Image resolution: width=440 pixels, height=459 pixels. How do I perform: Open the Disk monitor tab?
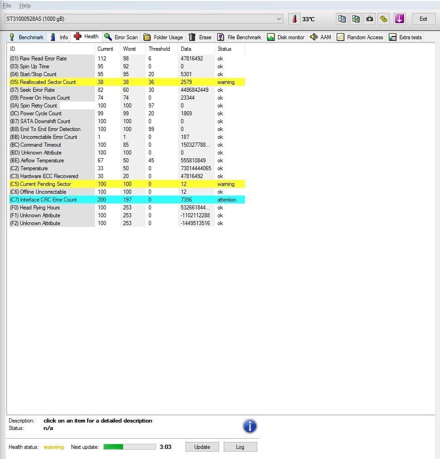285,37
